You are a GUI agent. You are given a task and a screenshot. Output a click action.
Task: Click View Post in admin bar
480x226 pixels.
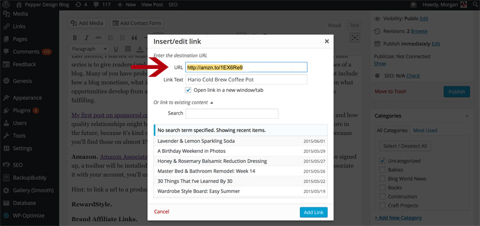pos(152,5)
